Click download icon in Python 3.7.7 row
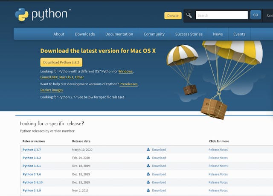Screen dimensions: 273x196 (148, 150)
